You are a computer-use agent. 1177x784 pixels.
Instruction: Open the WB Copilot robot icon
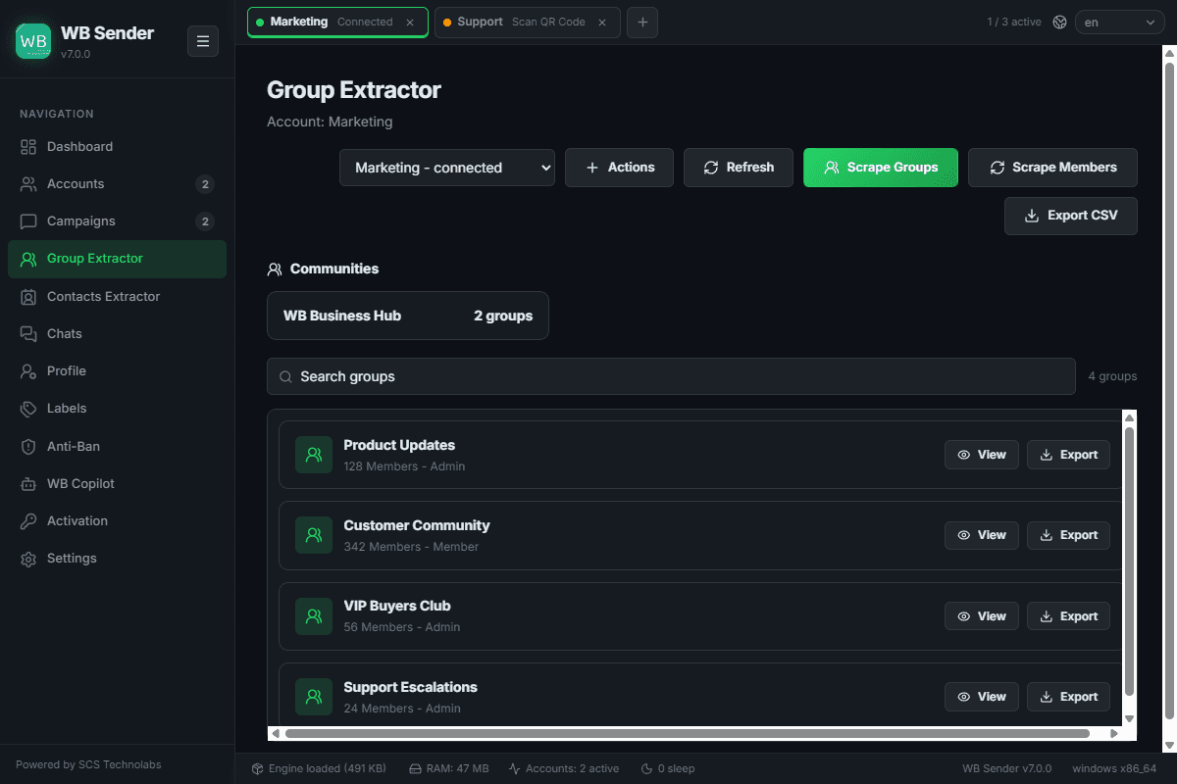pyautogui.click(x=28, y=484)
